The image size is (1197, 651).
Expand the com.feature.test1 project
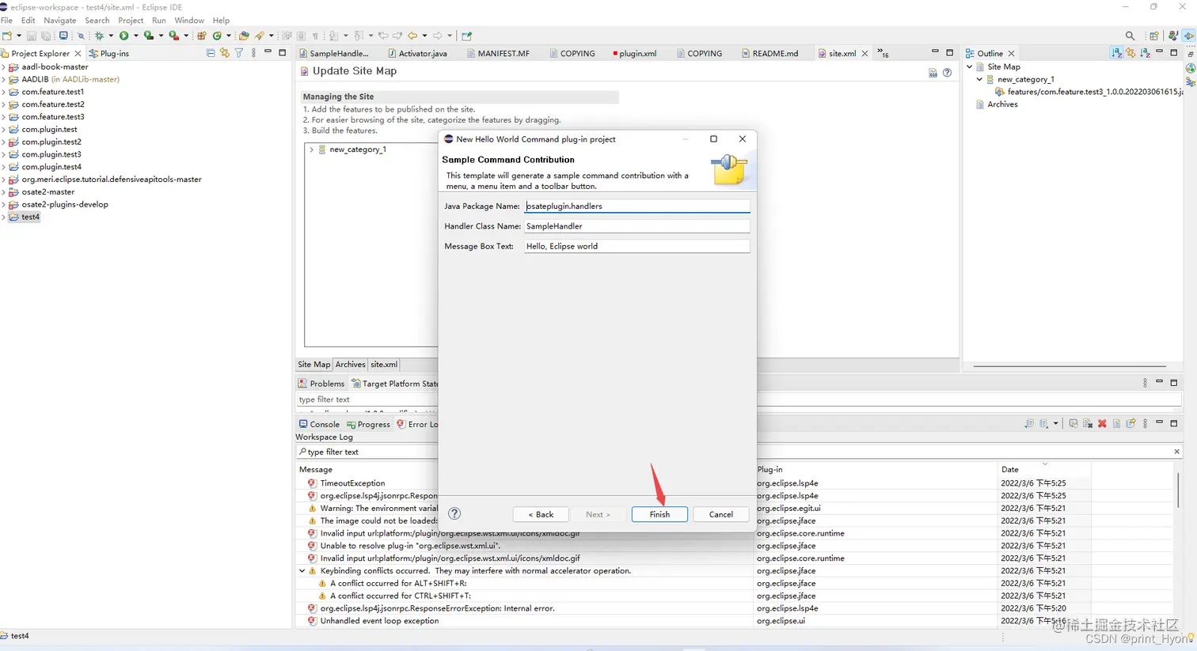(x=4, y=92)
